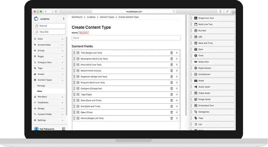The width and height of the screenshot is (268, 147).
Task: Open the three-dot menu beside Jungfrau
Action: (x=63, y=19)
